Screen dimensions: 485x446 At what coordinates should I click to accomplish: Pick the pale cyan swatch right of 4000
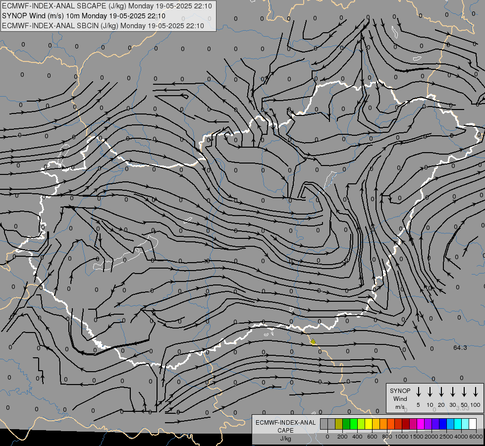[465, 424]
